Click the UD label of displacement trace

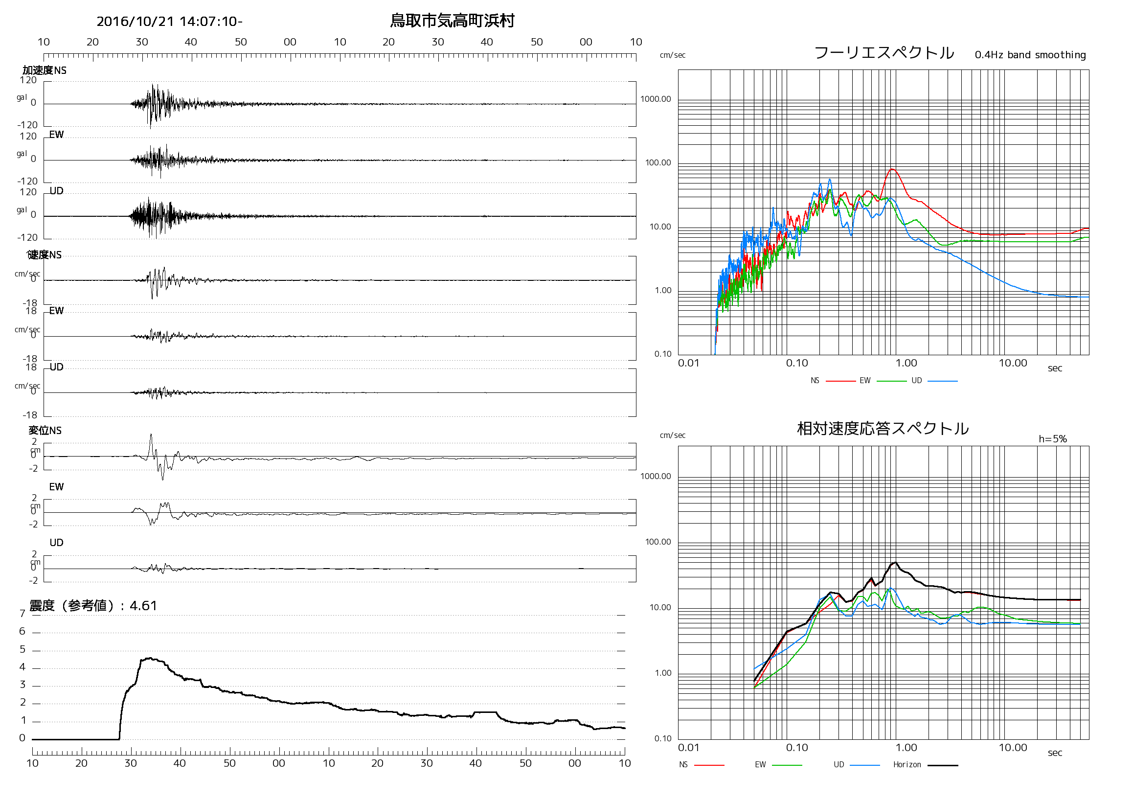[56, 543]
